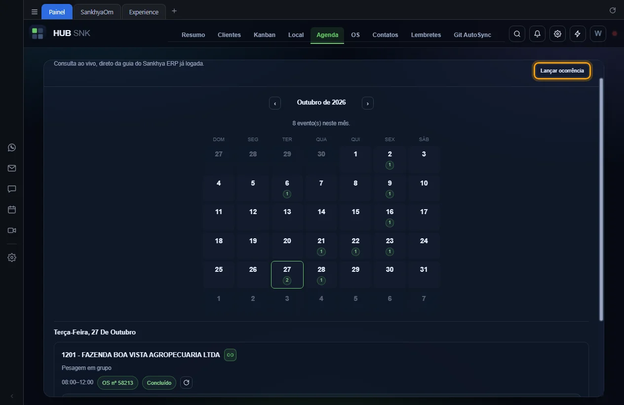The height and width of the screenshot is (405, 624).
Task: Open the Contatos navigation tab
Action: click(x=385, y=35)
